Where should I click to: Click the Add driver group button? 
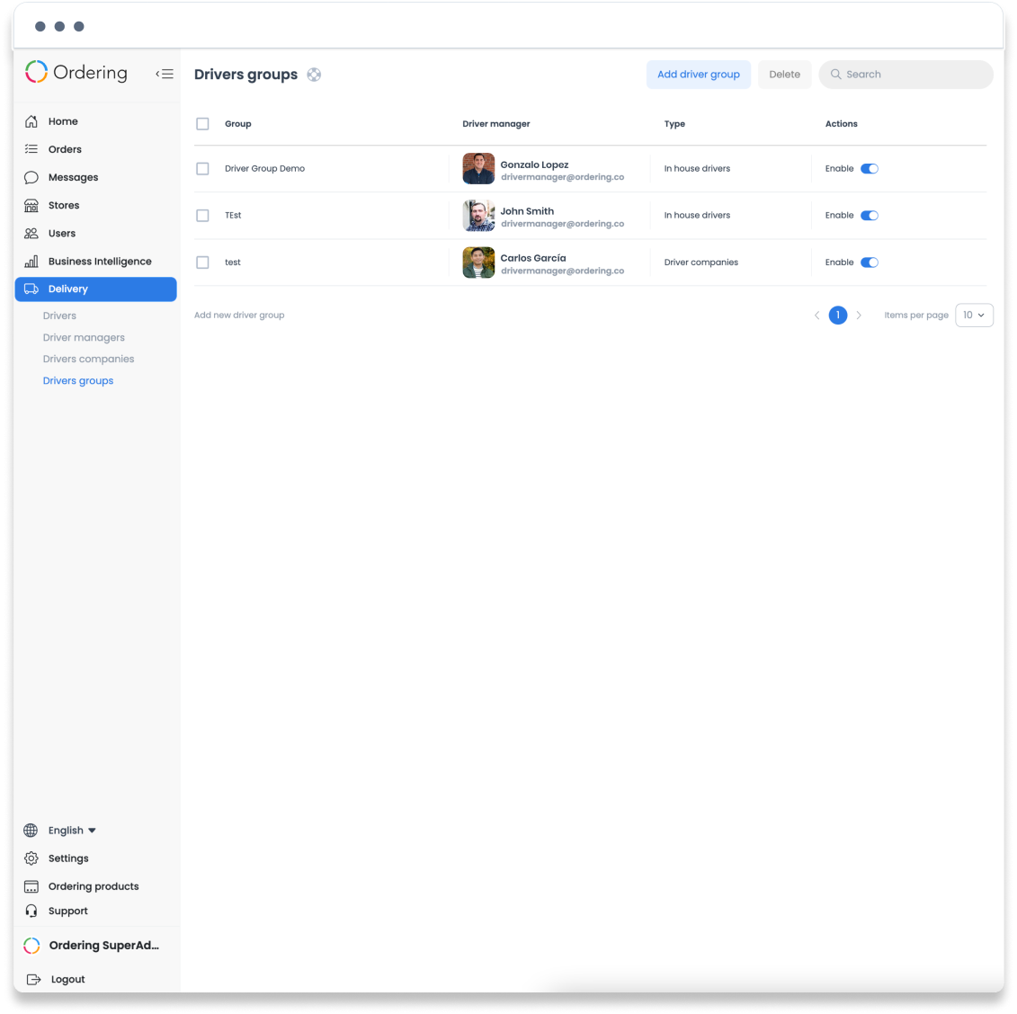pyautogui.click(x=698, y=75)
